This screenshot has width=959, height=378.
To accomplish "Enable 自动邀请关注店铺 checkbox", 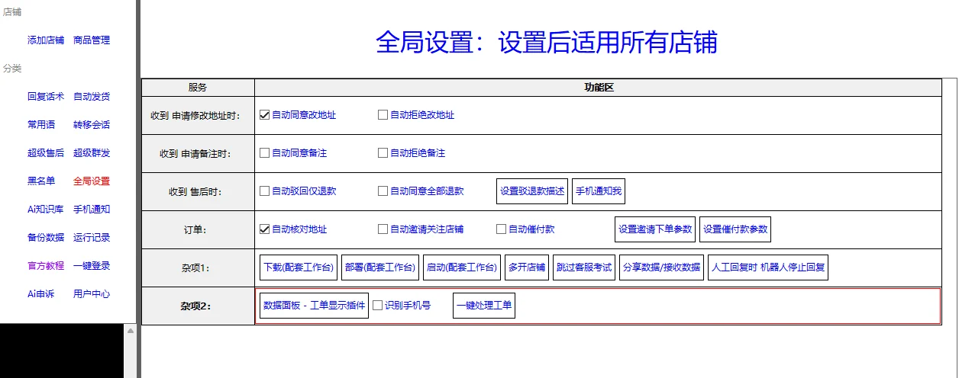I will point(383,229).
